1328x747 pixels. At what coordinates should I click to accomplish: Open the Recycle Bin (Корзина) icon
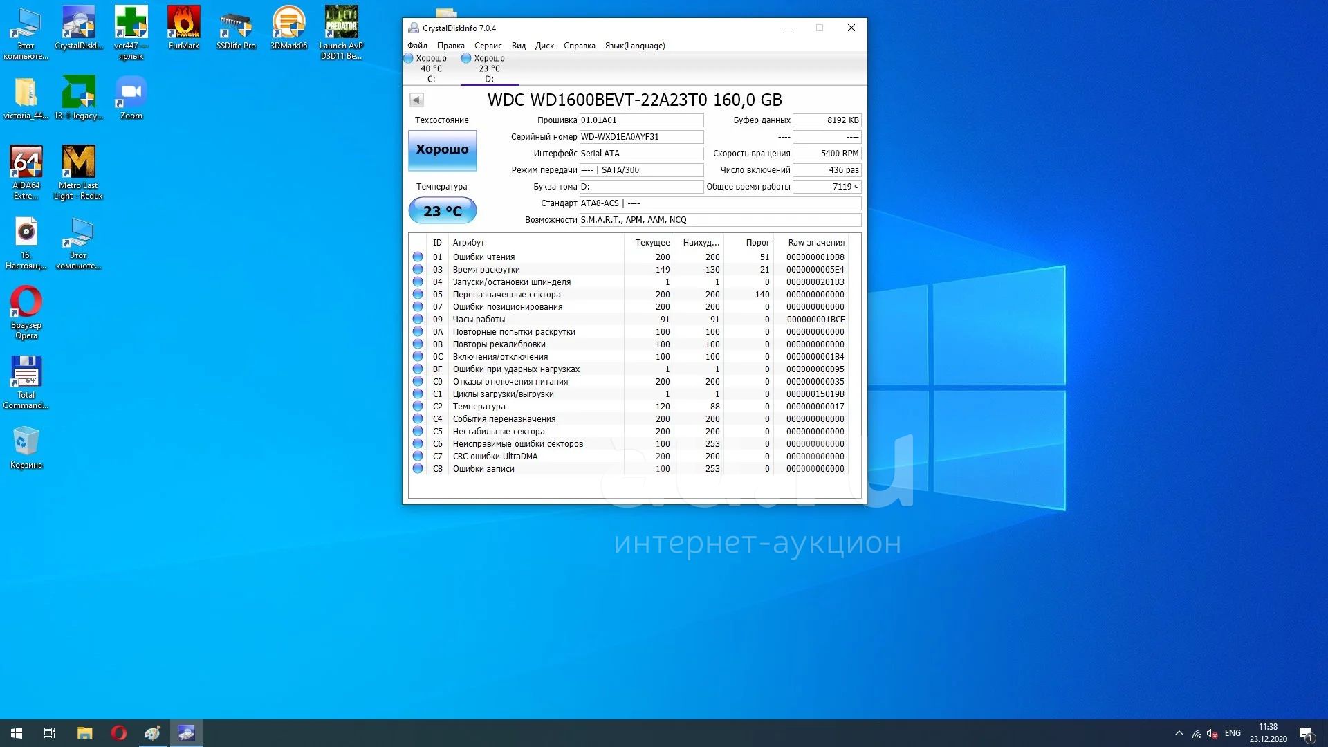click(x=26, y=447)
